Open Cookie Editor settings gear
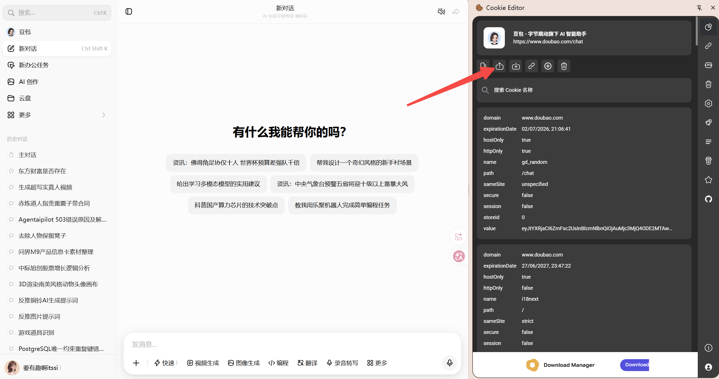Image resolution: width=719 pixels, height=379 pixels. [x=709, y=103]
